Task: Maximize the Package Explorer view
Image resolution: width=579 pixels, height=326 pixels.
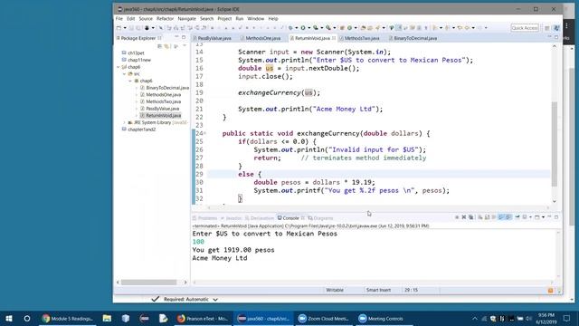Action: [184, 37]
